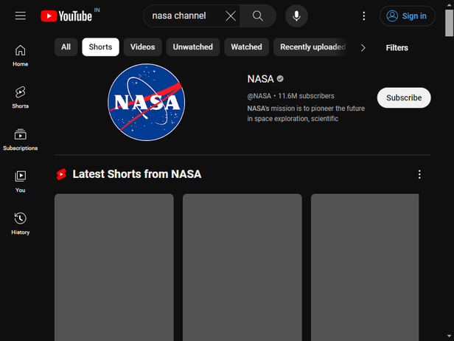Click the Latest Shorts from NASA heading
This screenshot has width=454, height=341.
click(x=136, y=174)
